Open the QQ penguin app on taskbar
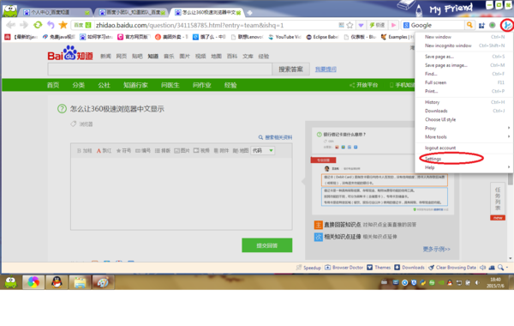 pos(57,282)
